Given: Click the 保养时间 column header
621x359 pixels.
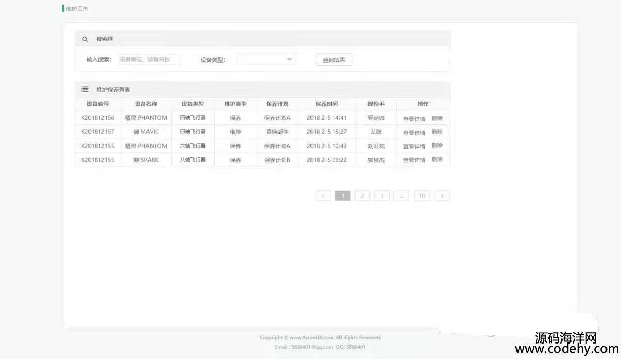Looking at the screenshot, I should click(x=327, y=104).
